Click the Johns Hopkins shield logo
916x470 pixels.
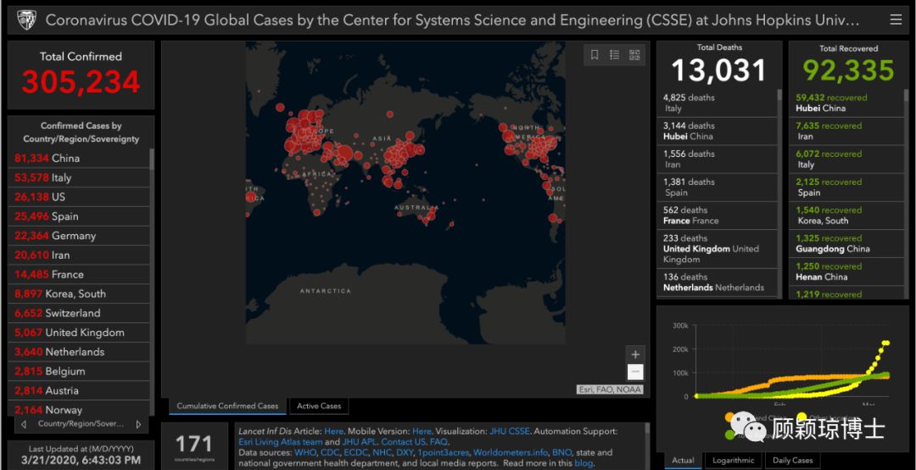[26, 20]
